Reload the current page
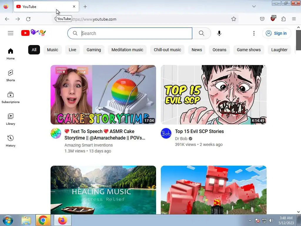 tap(28, 19)
